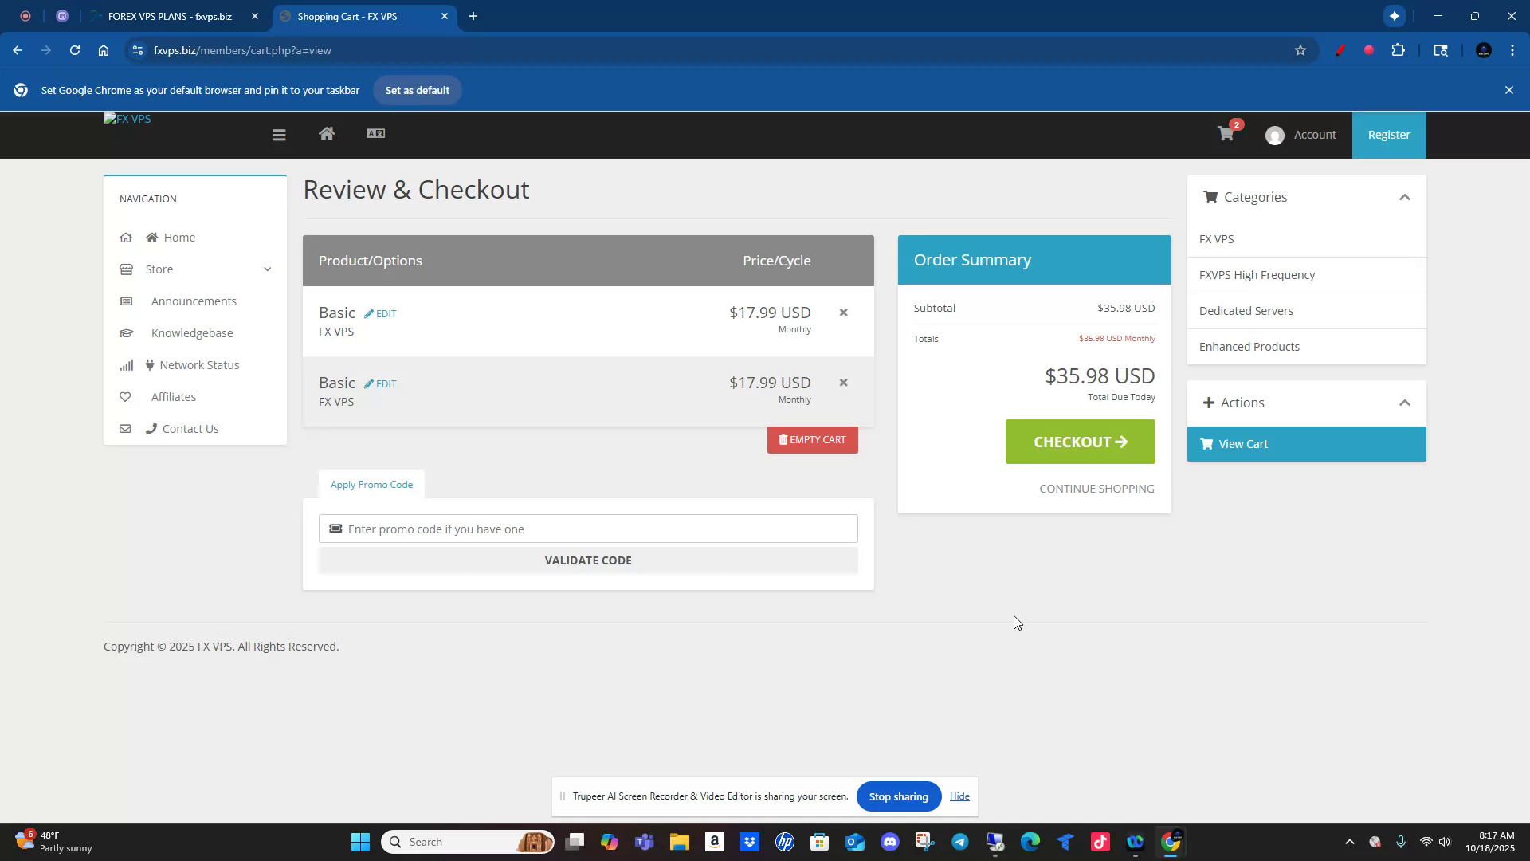
Task: Click the Network Status signal icon
Action: 127,364
